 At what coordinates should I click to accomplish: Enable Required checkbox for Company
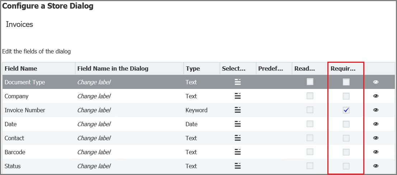point(346,96)
